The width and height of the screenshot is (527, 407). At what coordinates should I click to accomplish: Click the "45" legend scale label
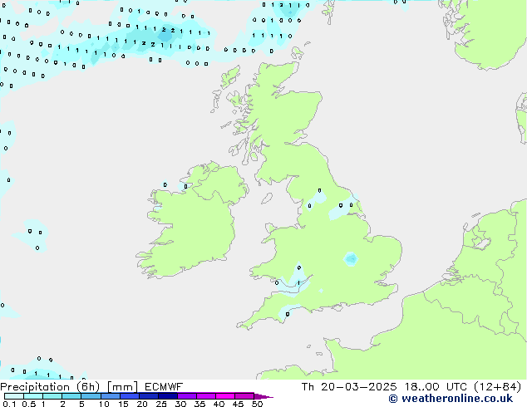click(x=238, y=404)
